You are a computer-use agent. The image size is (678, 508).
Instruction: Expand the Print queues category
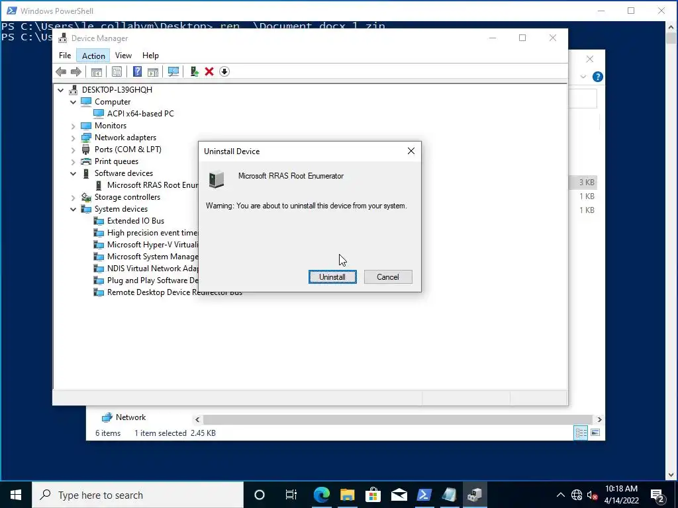click(73, 162)
